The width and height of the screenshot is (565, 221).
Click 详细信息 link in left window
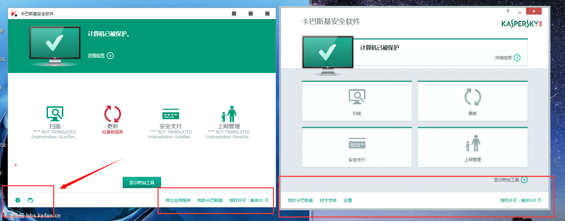tap(96, 56)
